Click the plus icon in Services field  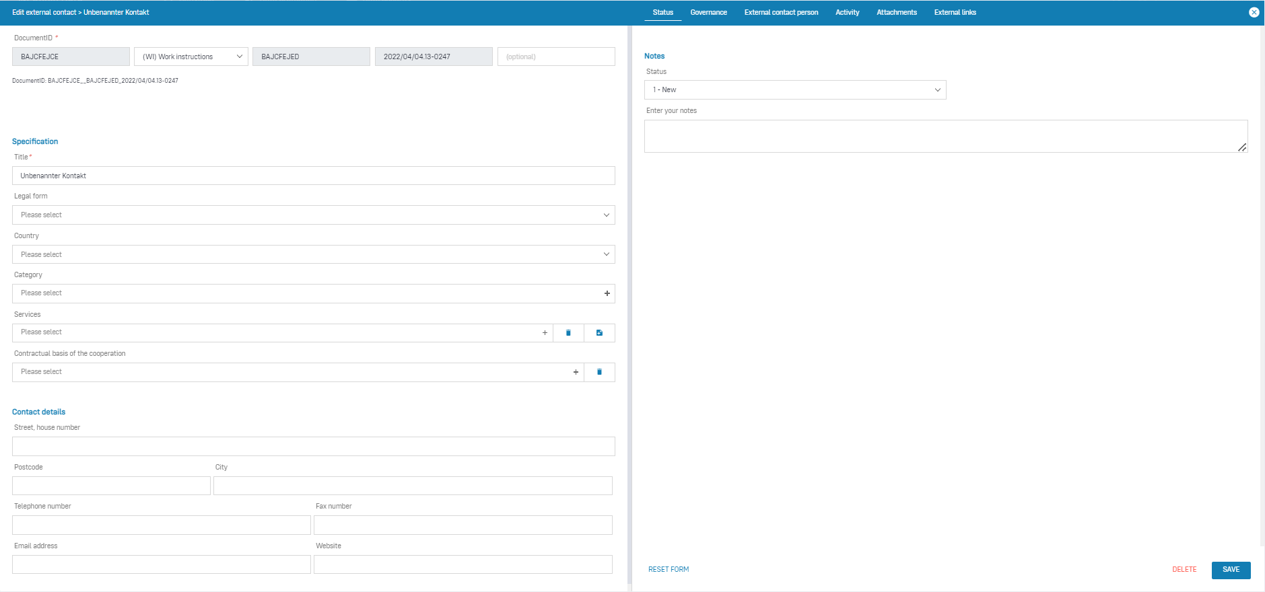coord(545,333)
